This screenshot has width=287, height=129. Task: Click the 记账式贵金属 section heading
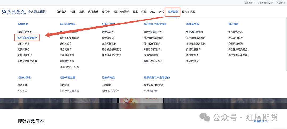(67, 78)
